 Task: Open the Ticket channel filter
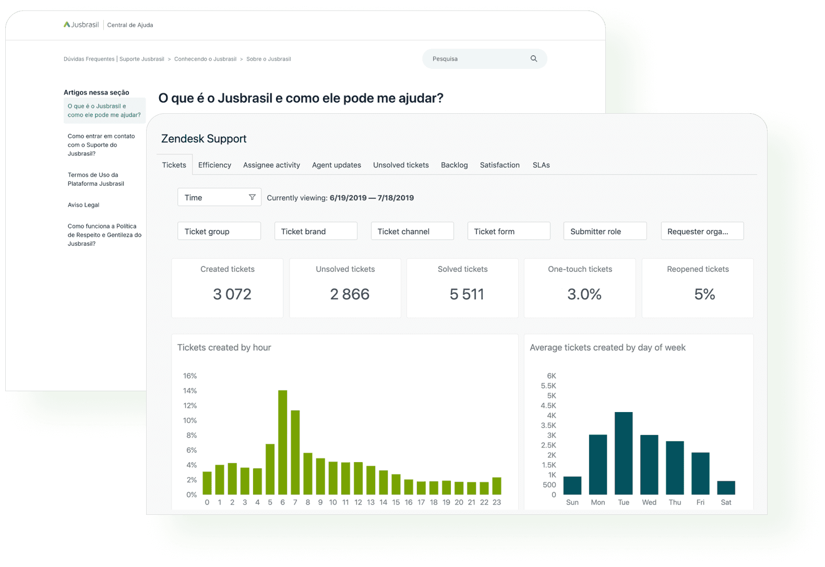[412, 231]
